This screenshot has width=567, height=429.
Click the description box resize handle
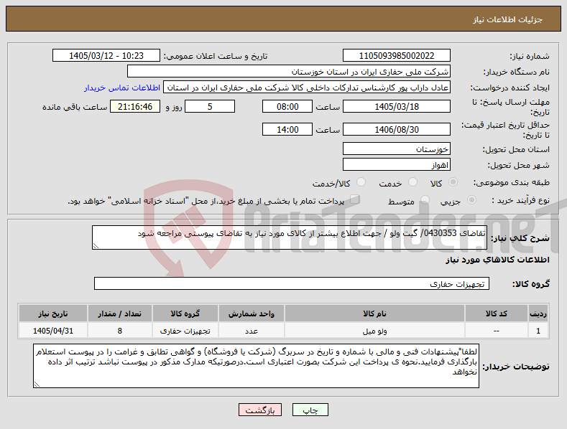96,246
